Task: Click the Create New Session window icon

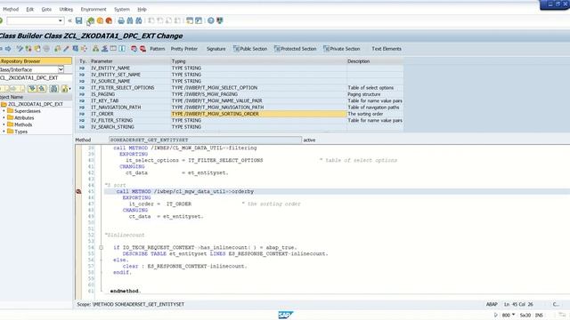Action: click(x=190, y=20)
